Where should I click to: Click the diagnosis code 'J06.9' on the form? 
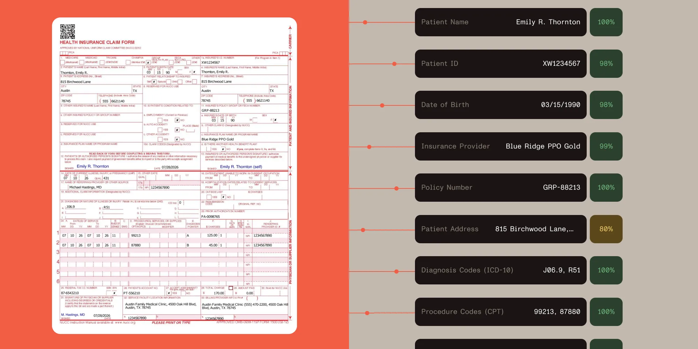70,207
